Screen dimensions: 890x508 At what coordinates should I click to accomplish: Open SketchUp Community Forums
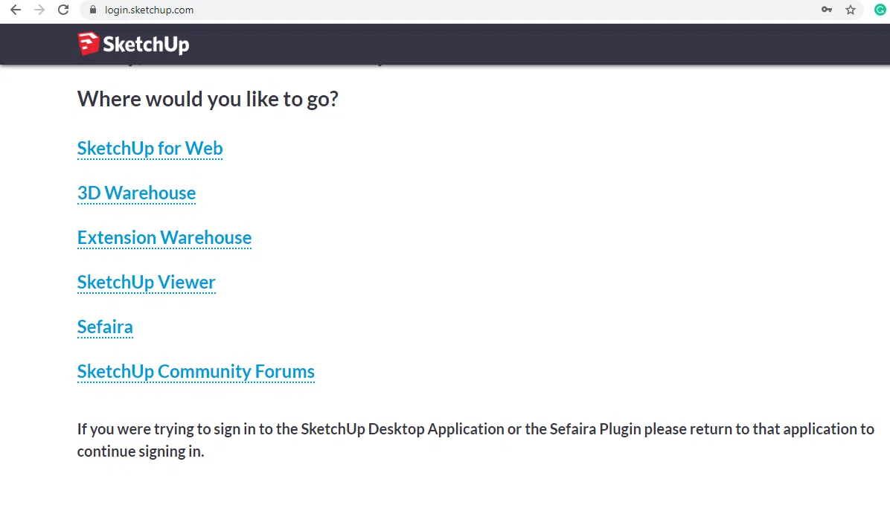tap(196, 371)
